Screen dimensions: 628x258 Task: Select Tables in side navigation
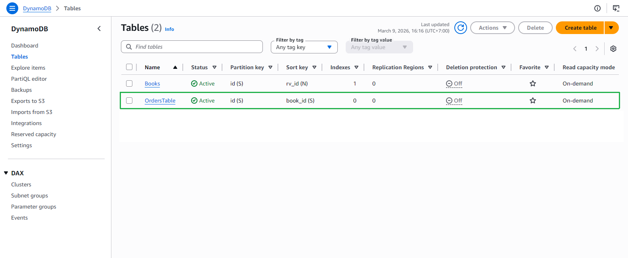pyautogui.click(x=19, y=57)
